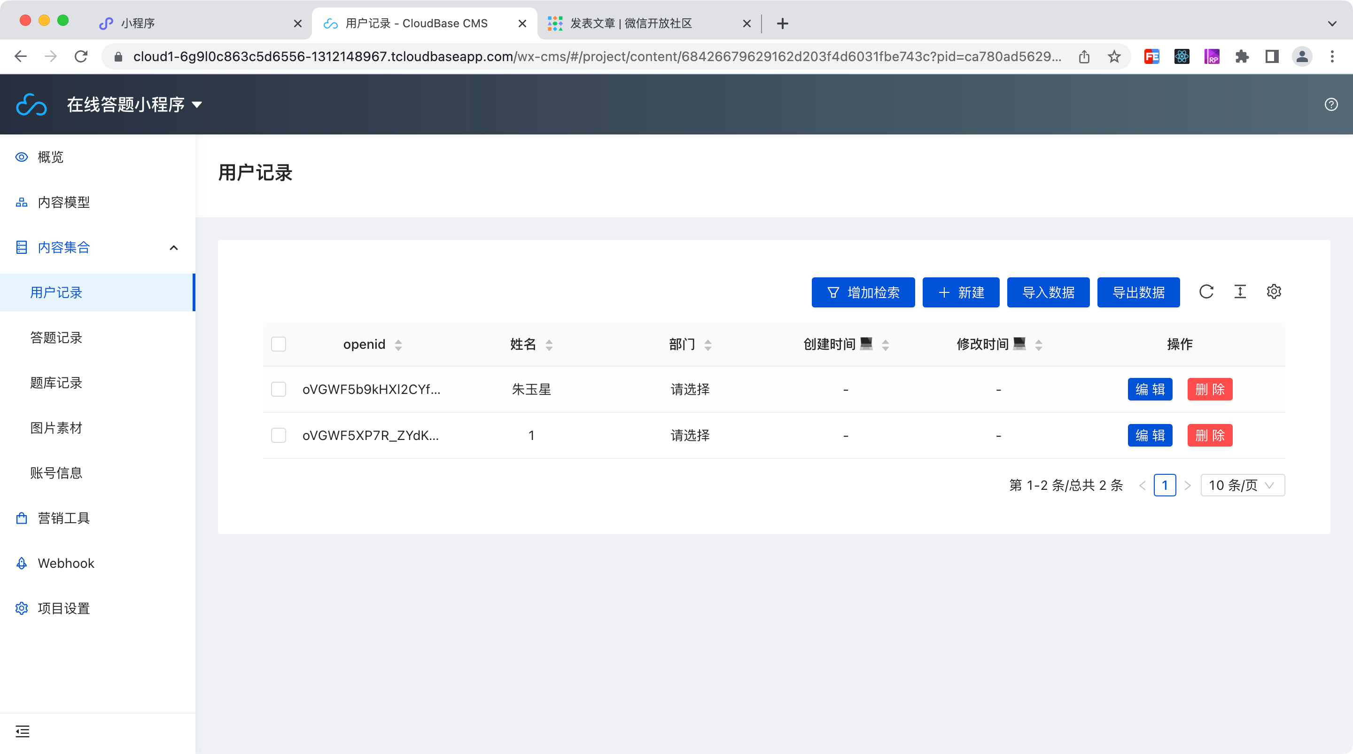The height and width of the screenshot is (754, 1353).
Task: Click the CloudBase cloud logo
Action: coord(31,104)
